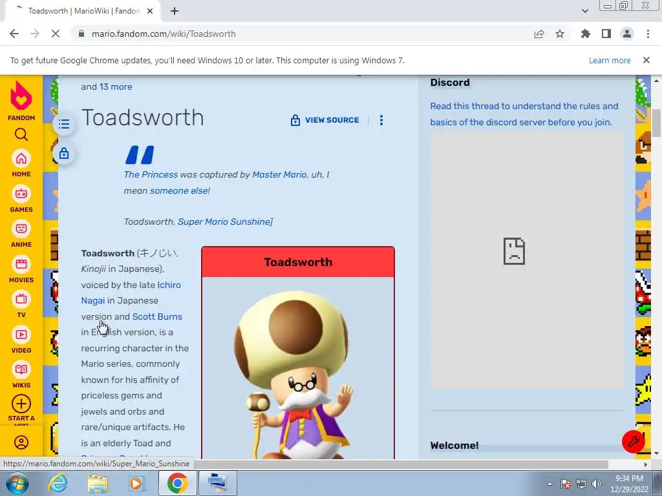Click the horizontal scrollbar thumb
The height and width of the screenshot is (496, 662).
point(401,464)
